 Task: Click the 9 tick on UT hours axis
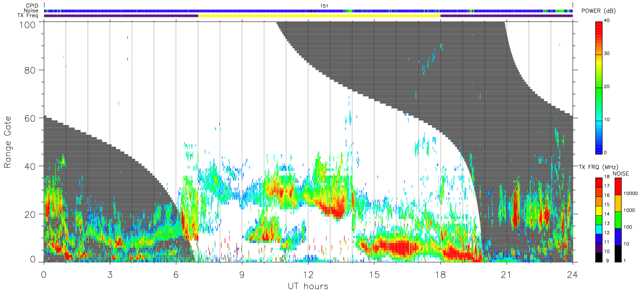tap(242, 273)
